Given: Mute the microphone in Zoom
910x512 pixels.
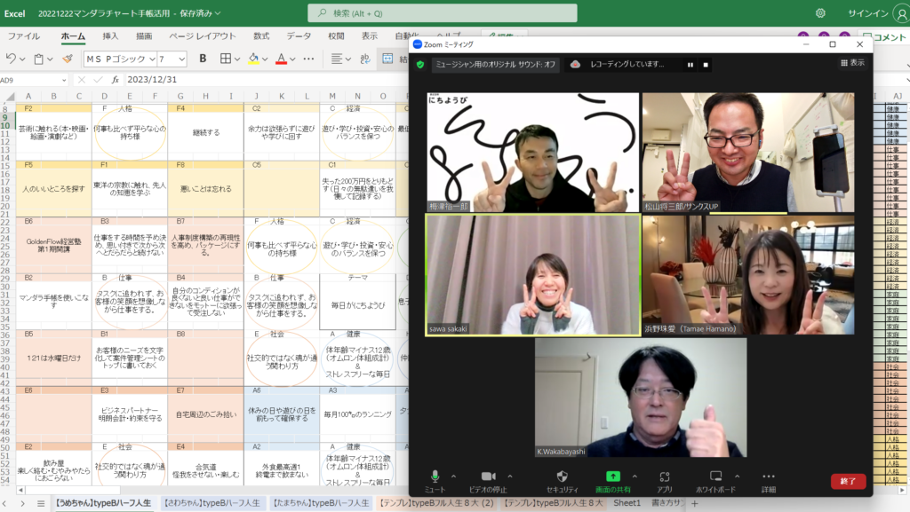Looking at the screenshot, I should point(435,477).
